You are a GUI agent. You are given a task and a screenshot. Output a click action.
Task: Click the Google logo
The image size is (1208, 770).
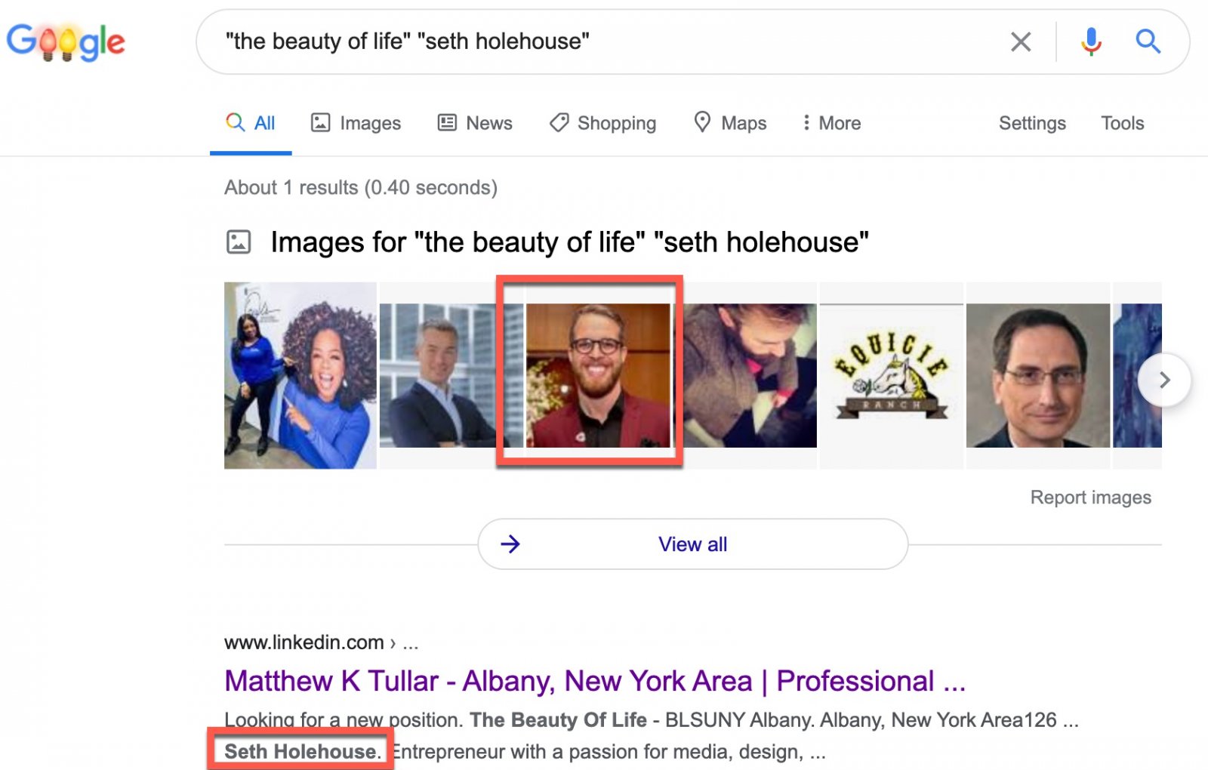point(66,42)
